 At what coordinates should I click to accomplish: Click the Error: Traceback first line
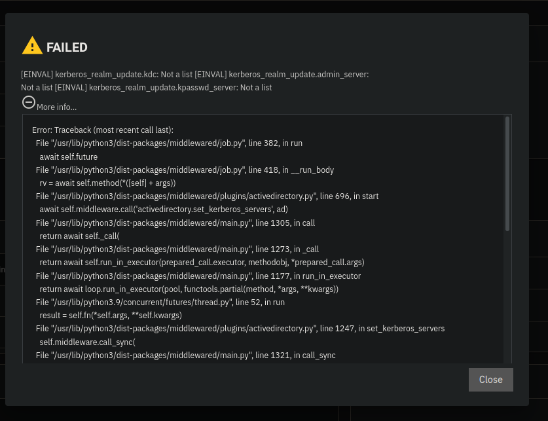pos(103,130)
